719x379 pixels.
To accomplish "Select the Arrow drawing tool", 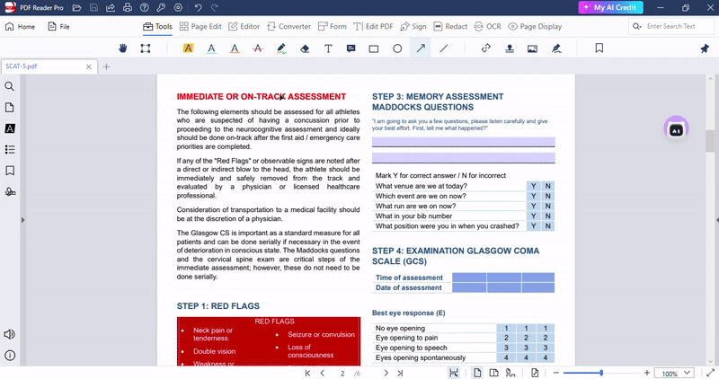I will [x=421, y=48].
